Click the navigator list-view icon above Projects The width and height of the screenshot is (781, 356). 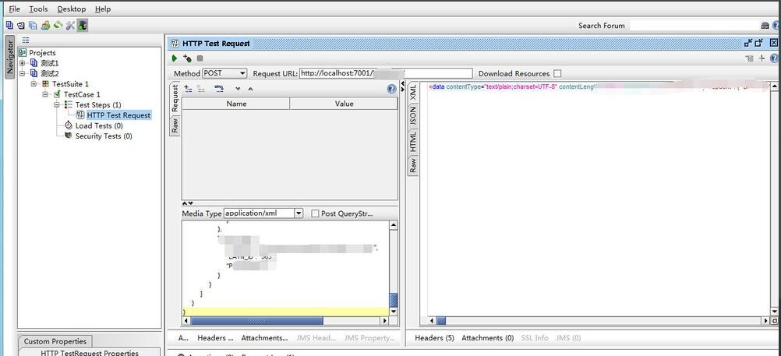pyautogui.click(x=26, y=41)
